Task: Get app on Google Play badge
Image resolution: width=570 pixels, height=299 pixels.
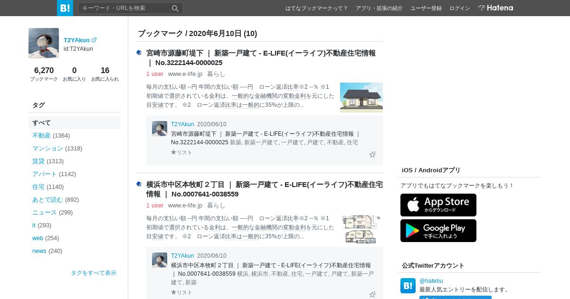Action: point(438,231)
